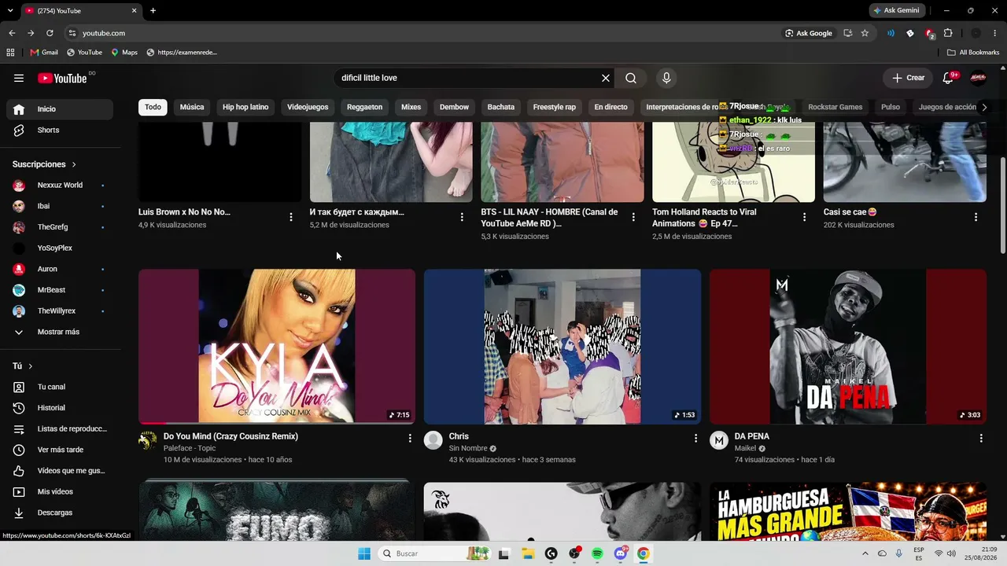Play Do You Mind Kyla thumbnail

[277, 347]
